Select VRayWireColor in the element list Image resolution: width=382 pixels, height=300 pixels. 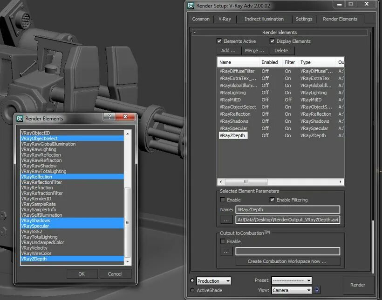tap(72, 253)
